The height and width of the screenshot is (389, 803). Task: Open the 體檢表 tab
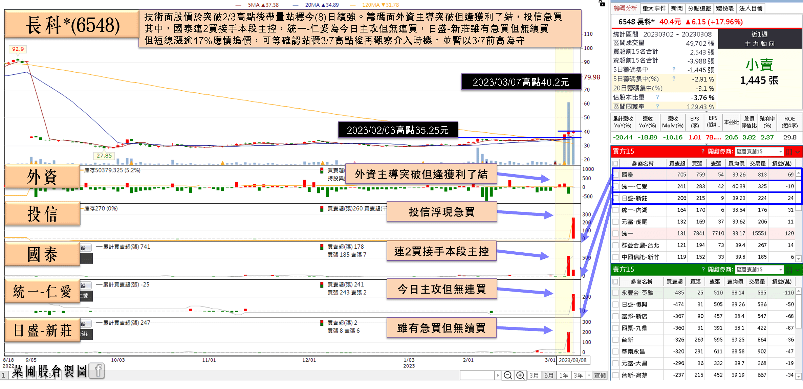(724, 8)
